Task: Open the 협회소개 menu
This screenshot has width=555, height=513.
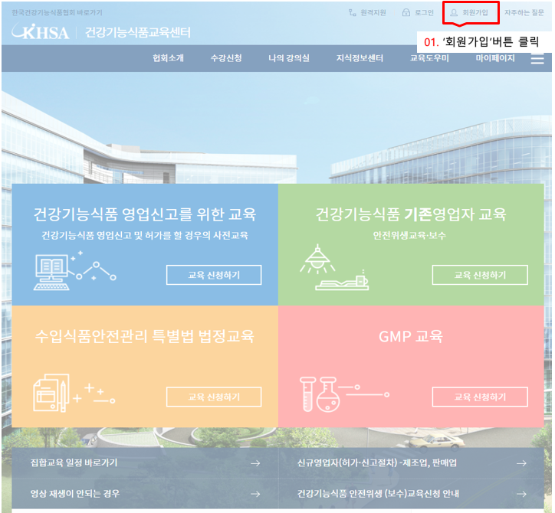Action: tap(168, 58)
